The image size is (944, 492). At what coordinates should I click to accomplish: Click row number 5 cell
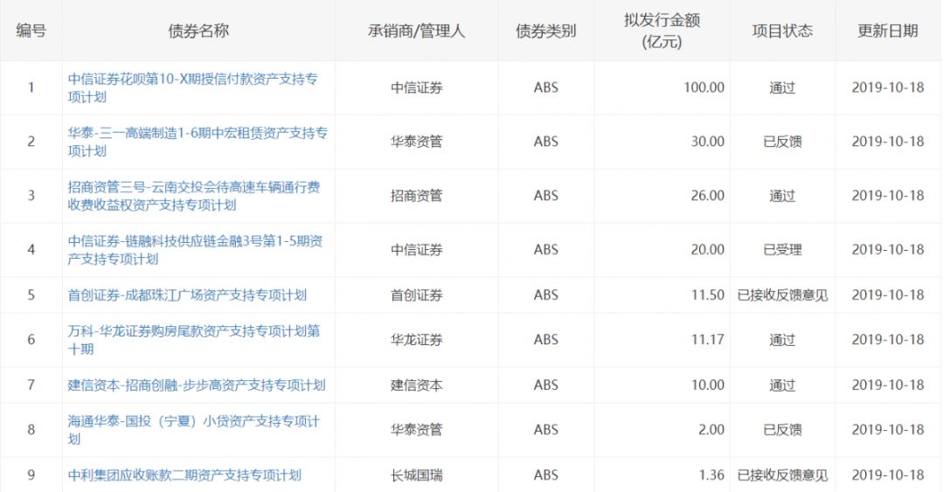point(31,295)
